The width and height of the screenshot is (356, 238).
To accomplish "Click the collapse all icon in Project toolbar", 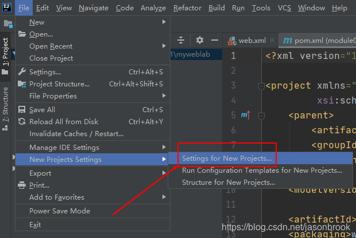I will [x=181, y=40].
